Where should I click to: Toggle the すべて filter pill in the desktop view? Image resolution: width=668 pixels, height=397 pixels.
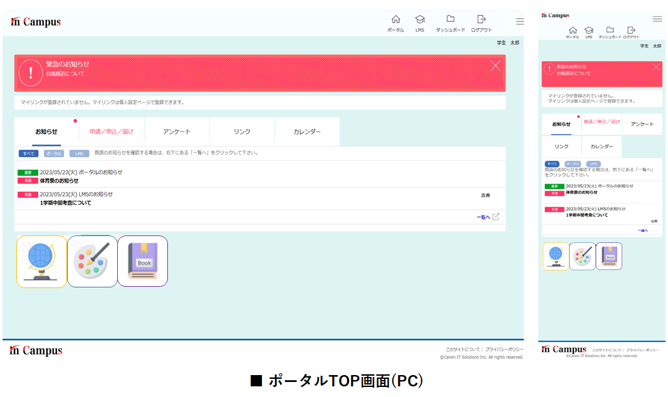point(29,153)
